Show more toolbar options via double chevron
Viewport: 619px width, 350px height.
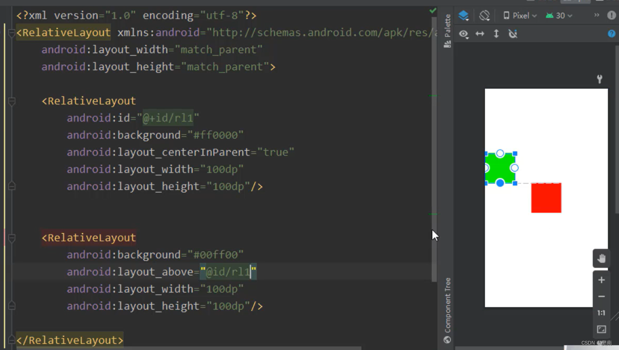(597, 15)
